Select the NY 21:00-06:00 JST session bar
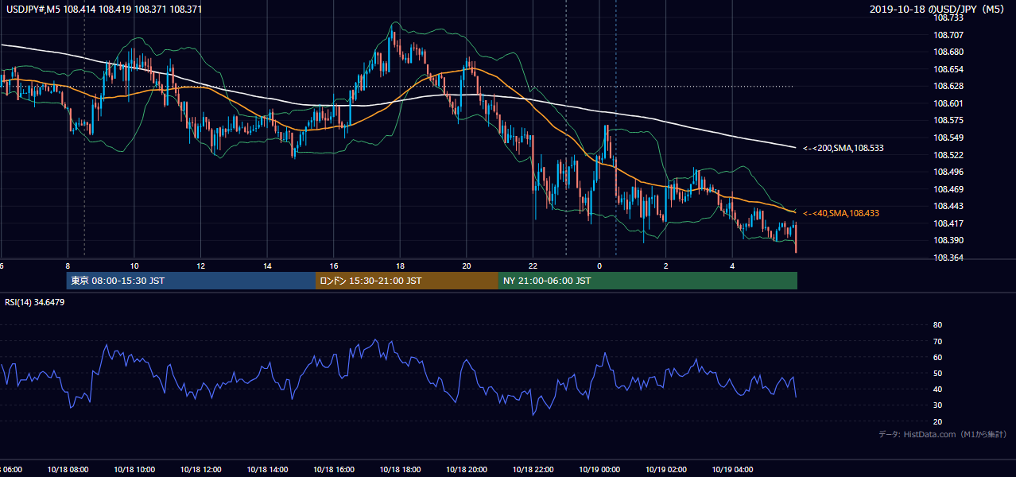The image size is (1016, 477). [x=648, y=281]
